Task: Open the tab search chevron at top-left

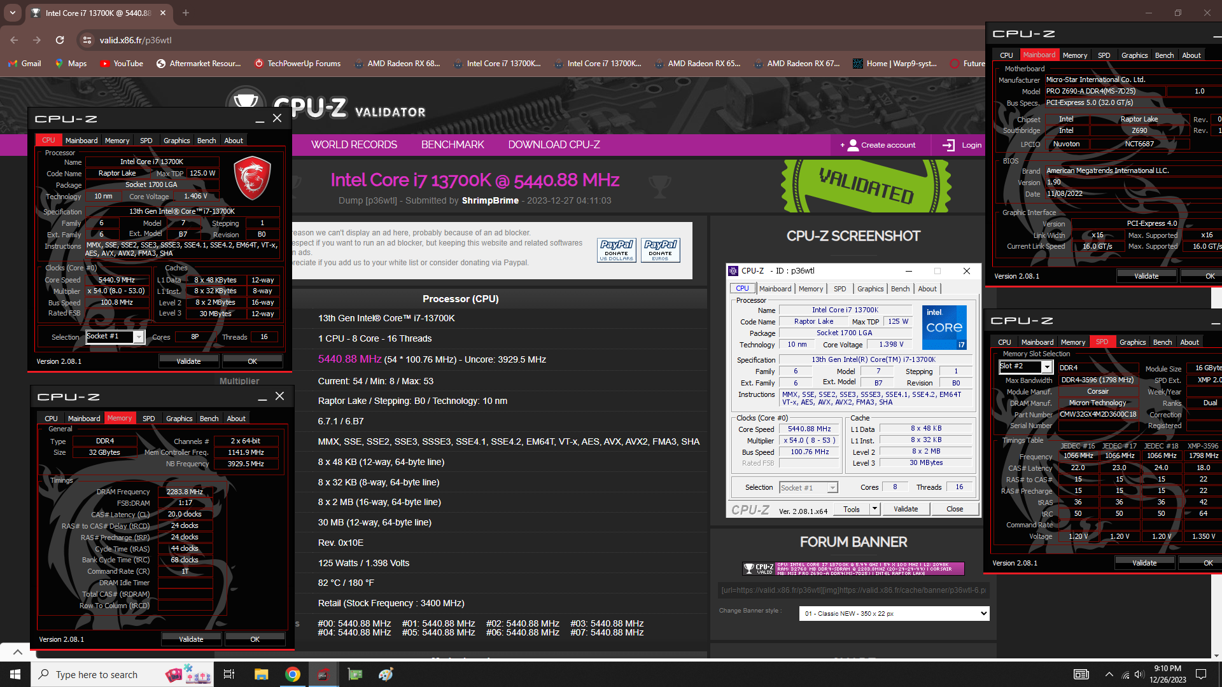Action: click(x=13, y=13)
